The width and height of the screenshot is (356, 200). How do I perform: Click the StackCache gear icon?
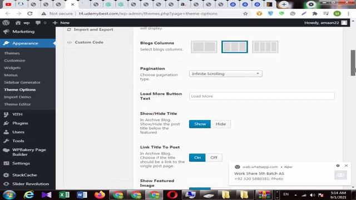coord(6,175)
